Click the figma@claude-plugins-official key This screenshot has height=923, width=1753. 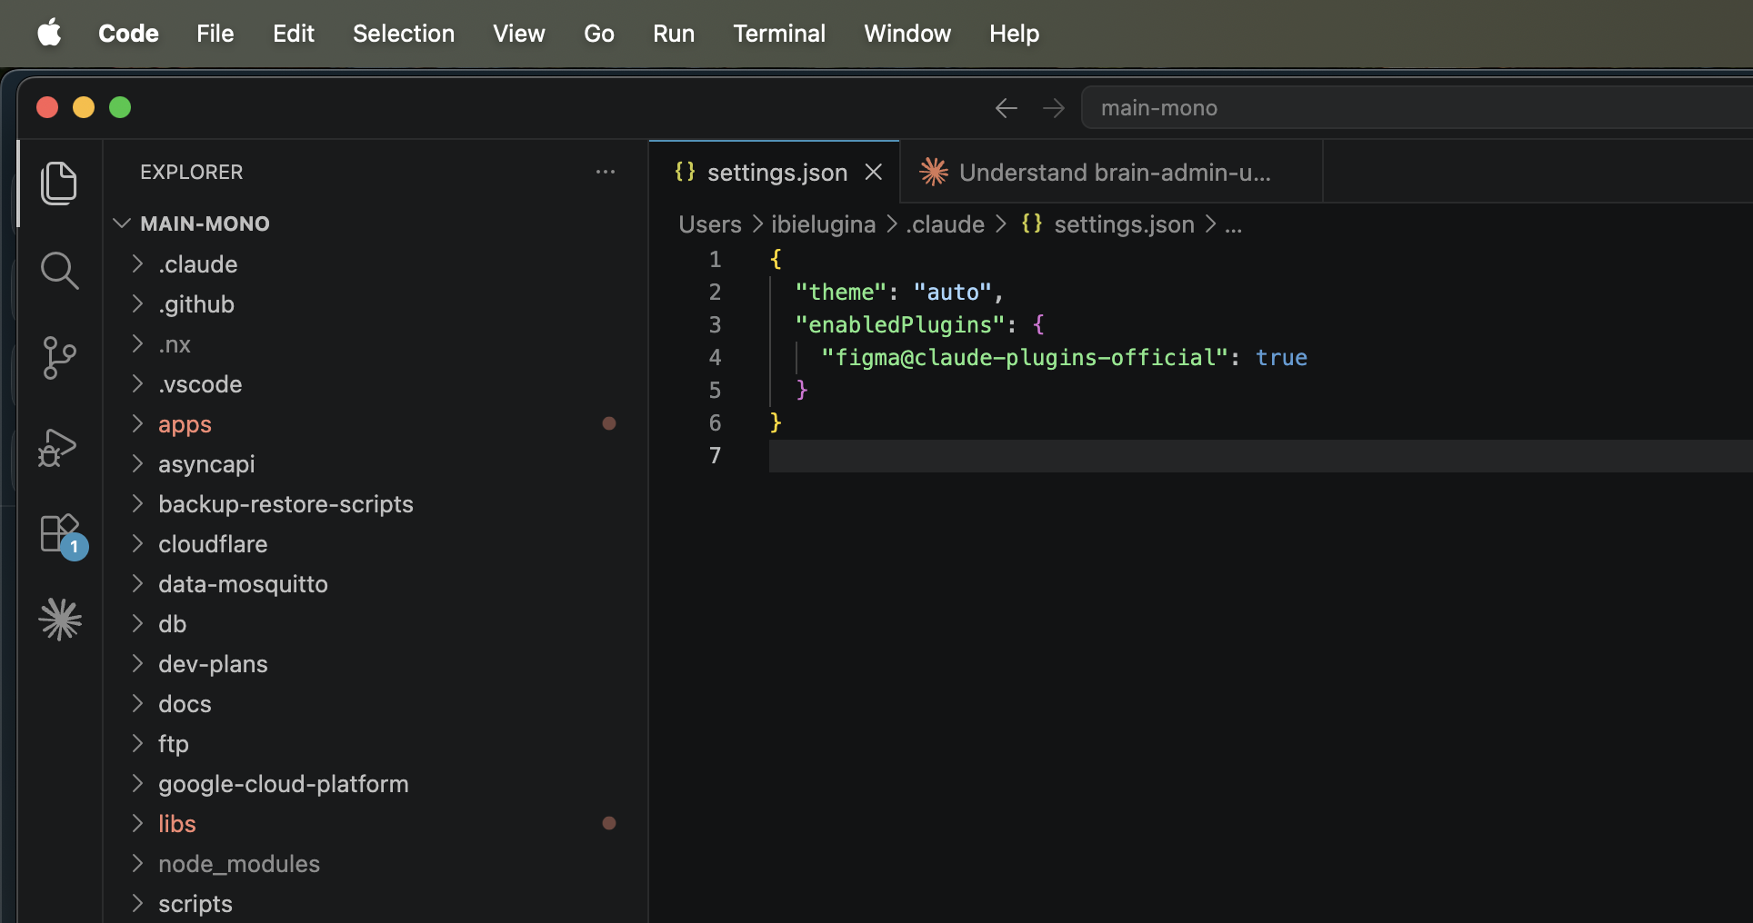(x=1025, y=357)
